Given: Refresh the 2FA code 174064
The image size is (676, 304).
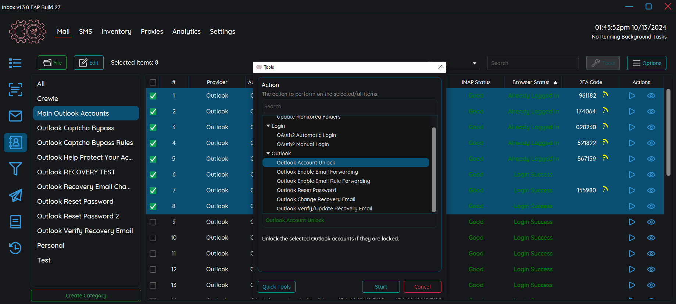Looking at the screenshot, I should (x=605, y=111).
